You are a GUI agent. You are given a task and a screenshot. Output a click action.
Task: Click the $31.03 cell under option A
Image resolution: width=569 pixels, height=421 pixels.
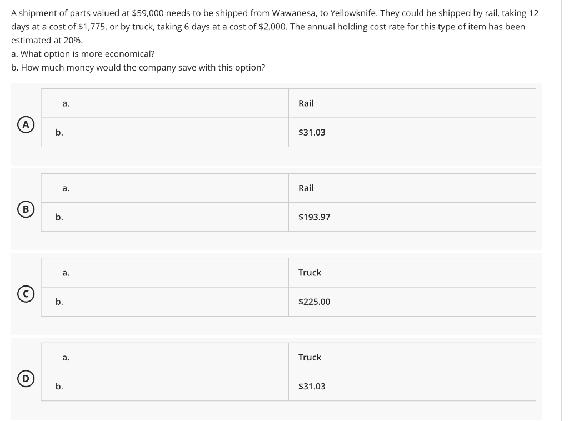[x=312, y=132]
